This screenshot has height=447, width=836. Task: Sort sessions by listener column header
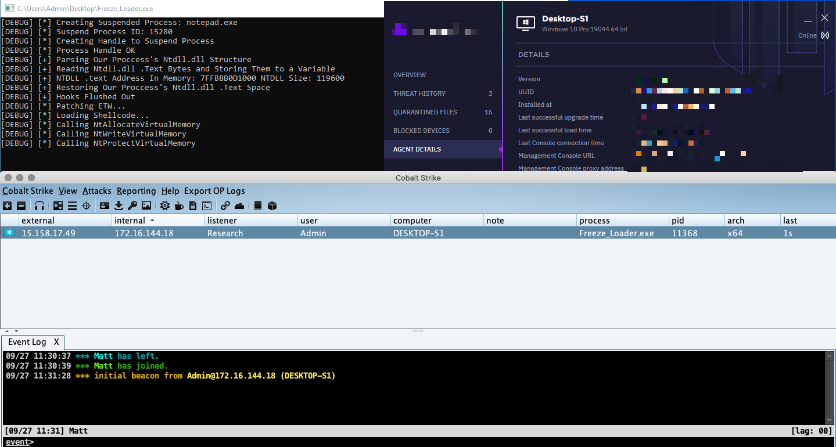(x=251, y=221)
